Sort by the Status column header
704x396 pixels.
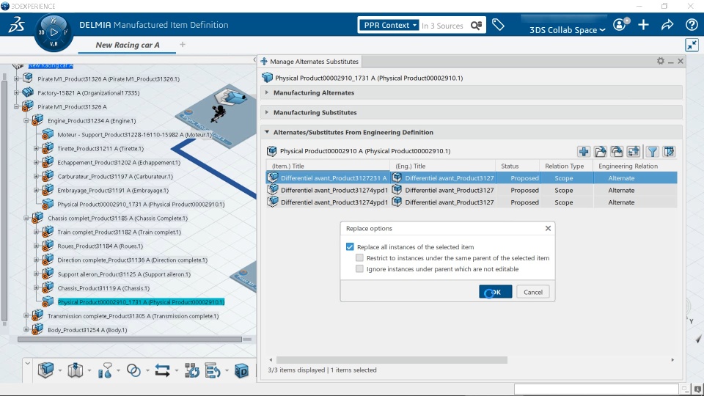tap(510, 166)
